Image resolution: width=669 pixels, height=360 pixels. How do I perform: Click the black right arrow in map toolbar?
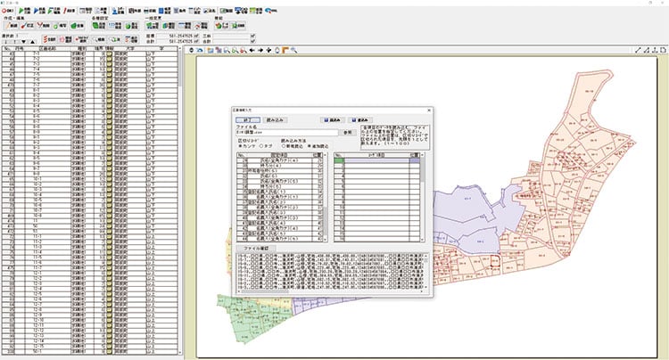(x=260, y=50)
